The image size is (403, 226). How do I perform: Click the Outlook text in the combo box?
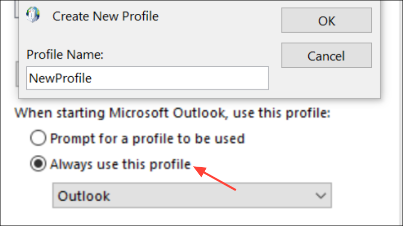click(84, 196)
